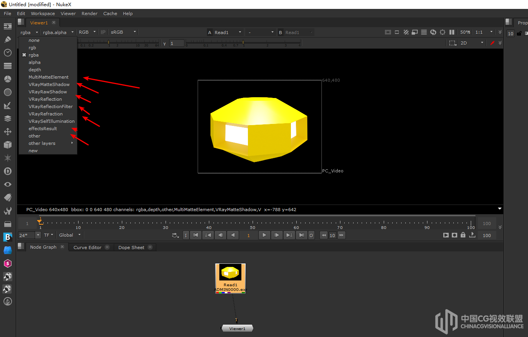
Task: Open the Render menu
Action: (89, 14)
